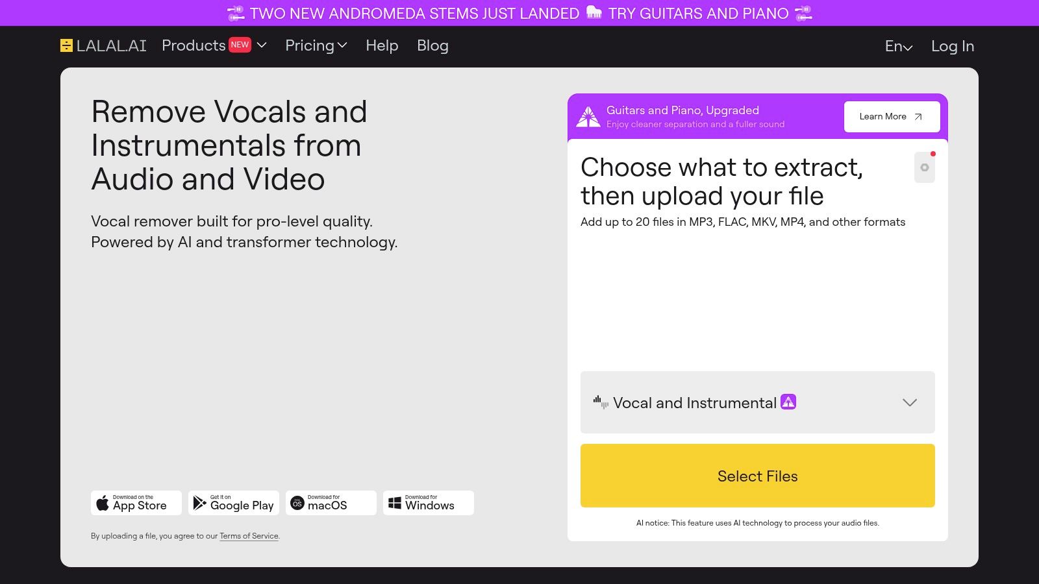Click the notification toggle icon with red dot
This screenshot has height=584, width=1039.
point(925,167)
